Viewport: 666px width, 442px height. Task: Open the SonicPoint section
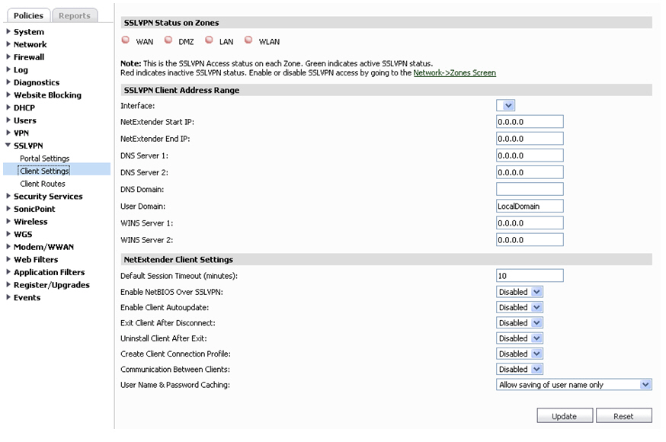point(34,209)
